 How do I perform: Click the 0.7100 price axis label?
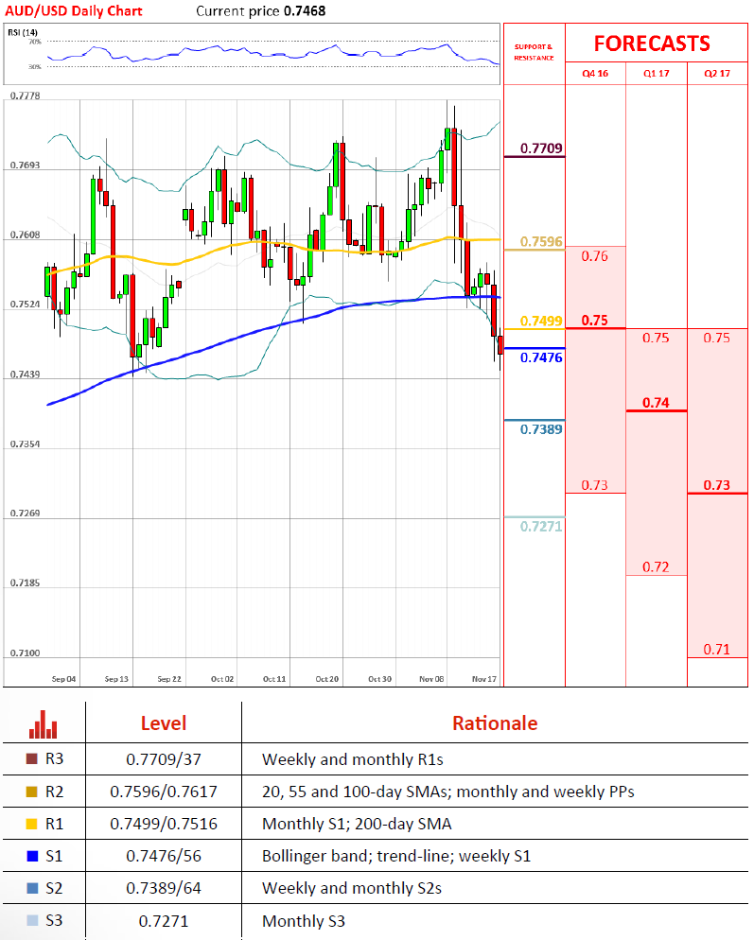pos(26,653)
